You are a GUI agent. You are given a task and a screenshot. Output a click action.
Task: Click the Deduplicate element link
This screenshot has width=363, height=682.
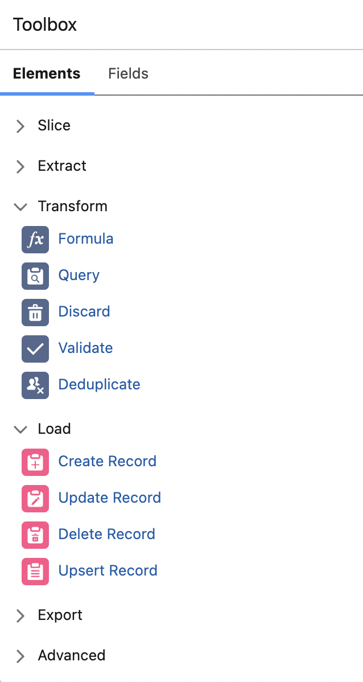pos(99,385)
